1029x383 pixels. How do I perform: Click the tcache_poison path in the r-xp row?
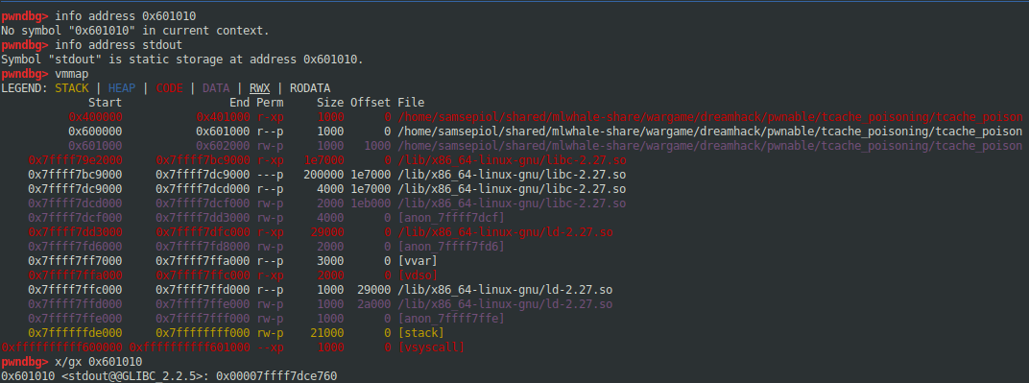pos(710,117)
